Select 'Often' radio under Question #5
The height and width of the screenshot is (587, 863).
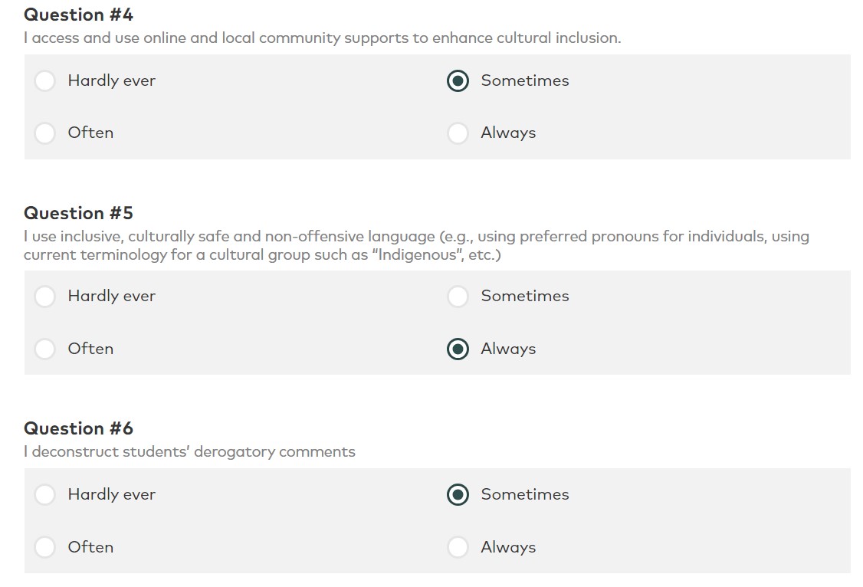point(44,349)
